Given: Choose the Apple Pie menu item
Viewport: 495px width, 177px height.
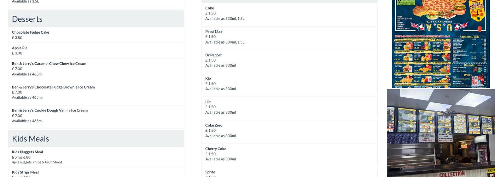Looking at the screenshot, I should pyautogui.click(x=20, y=48).
